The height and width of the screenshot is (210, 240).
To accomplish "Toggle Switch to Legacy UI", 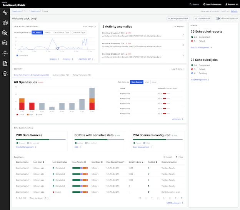I will (x=218, y=18).
